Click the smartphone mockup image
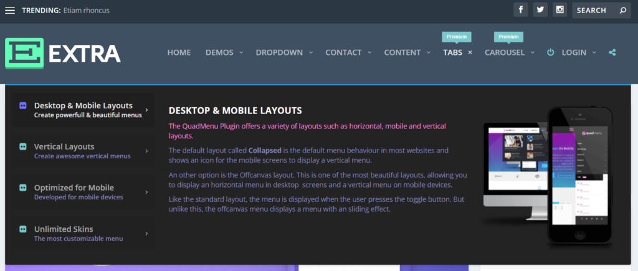Viewport: 638px width, 271px height. 580,175
